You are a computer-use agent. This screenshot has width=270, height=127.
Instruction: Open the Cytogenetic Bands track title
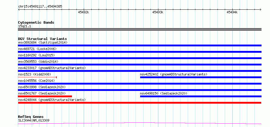[36, 22]
